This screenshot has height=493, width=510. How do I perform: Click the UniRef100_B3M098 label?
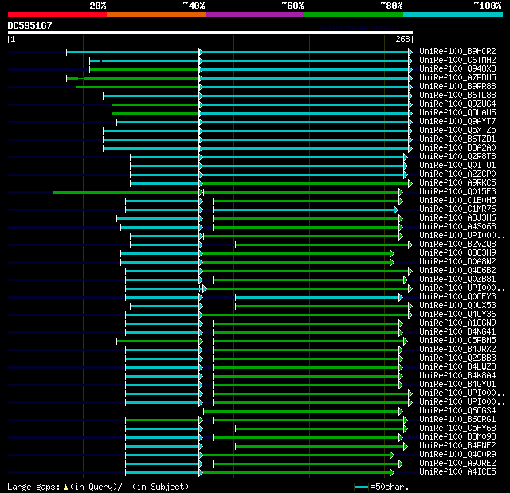pos(457,437)
